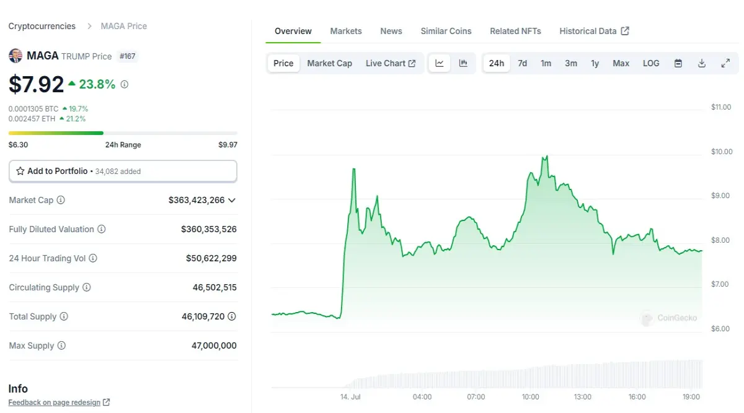Screen dimensions: 744x413
Task: Select the Max time range
Action: pos(621,63)
